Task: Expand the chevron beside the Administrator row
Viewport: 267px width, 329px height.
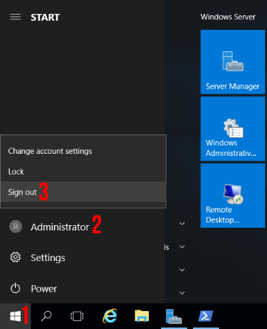Action: [x=182, y=224]
